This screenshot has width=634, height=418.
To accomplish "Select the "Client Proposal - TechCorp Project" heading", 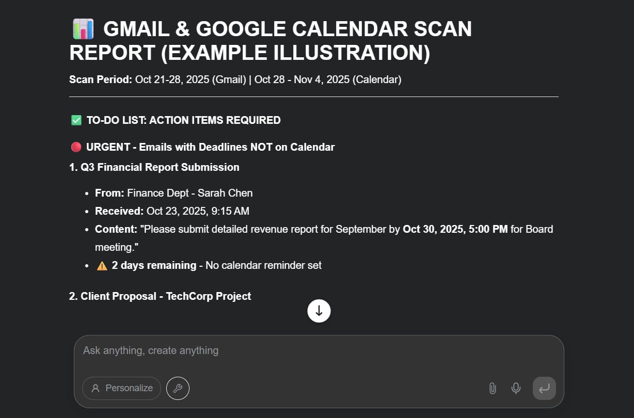I will click(161, 296).
